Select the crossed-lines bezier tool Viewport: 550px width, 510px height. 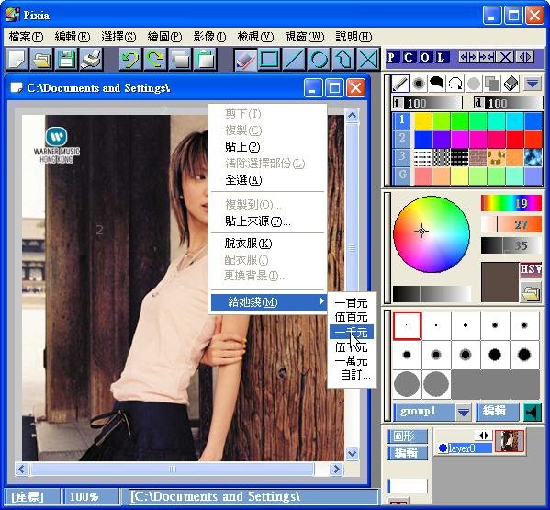[x=368, y=59]
